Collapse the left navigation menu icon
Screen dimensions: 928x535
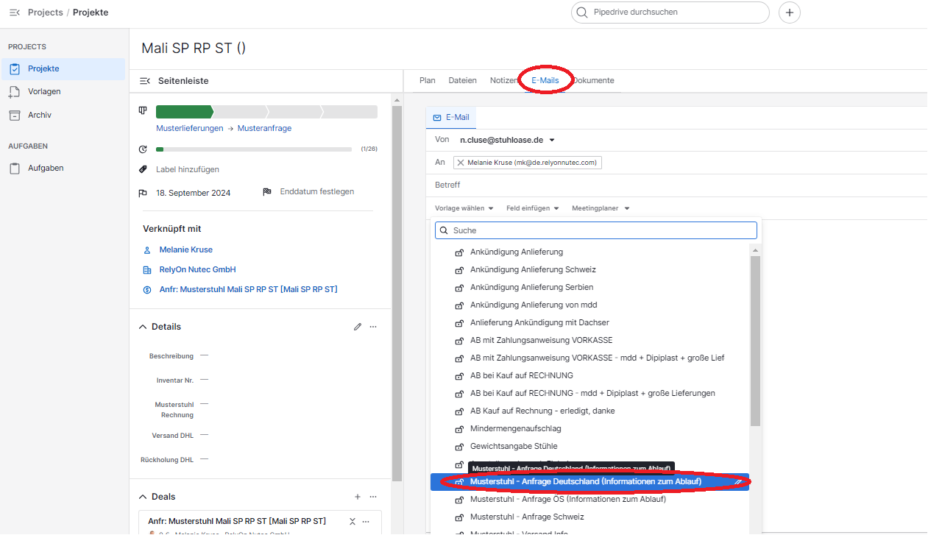coord(14,13)
